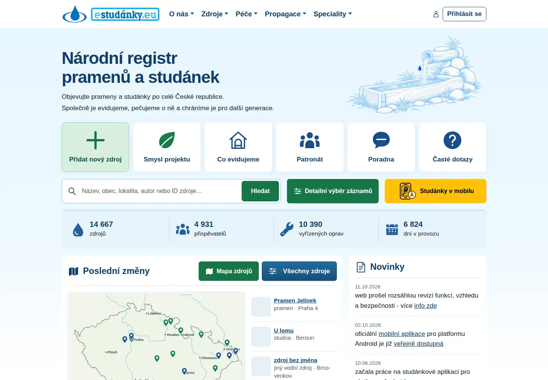Open the mobilní aplikace link

402,334
